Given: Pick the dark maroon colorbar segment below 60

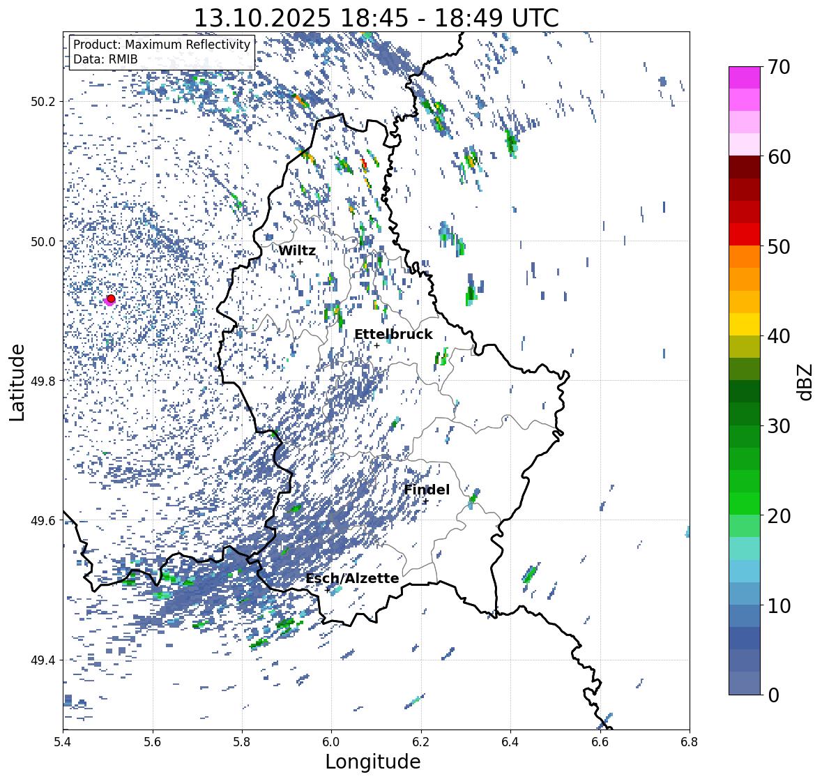Looking at the screenshot, I should (745, 167).
